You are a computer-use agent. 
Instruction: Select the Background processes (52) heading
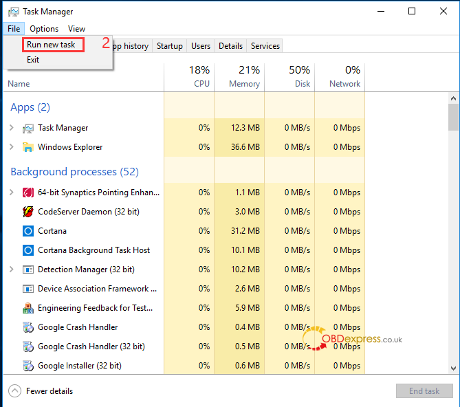point(74,172)
